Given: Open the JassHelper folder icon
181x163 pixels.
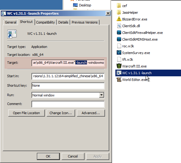Looking at the screenshot, I should [119, 12].
